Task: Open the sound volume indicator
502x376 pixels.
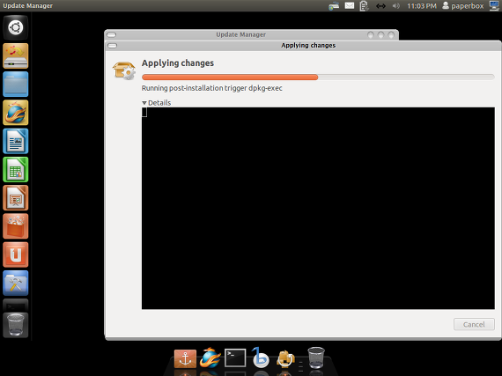Action: (396, 6)
